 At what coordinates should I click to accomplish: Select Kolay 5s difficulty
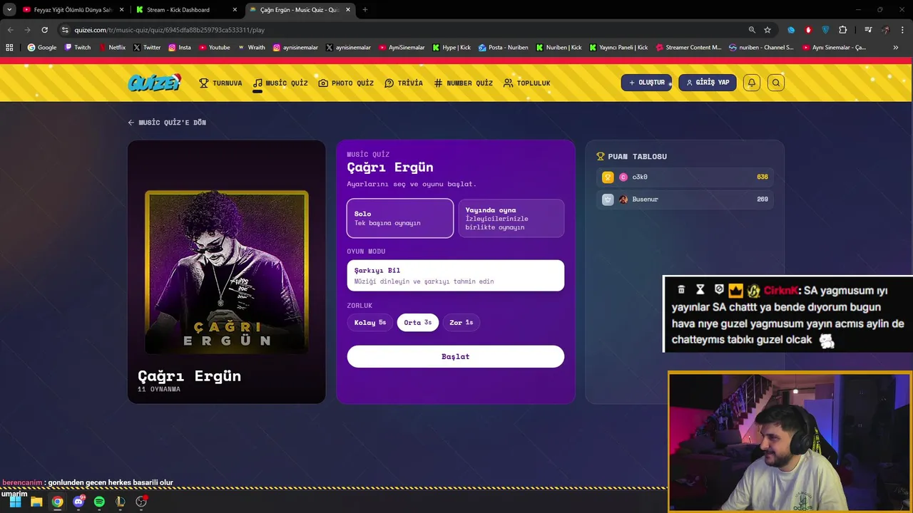pos(370,323)
